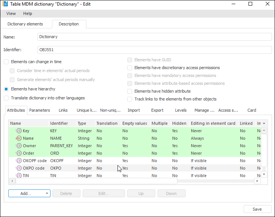Click the icon beside the TIN attribute
The image size is (275, 217).
tap(19, 176)
